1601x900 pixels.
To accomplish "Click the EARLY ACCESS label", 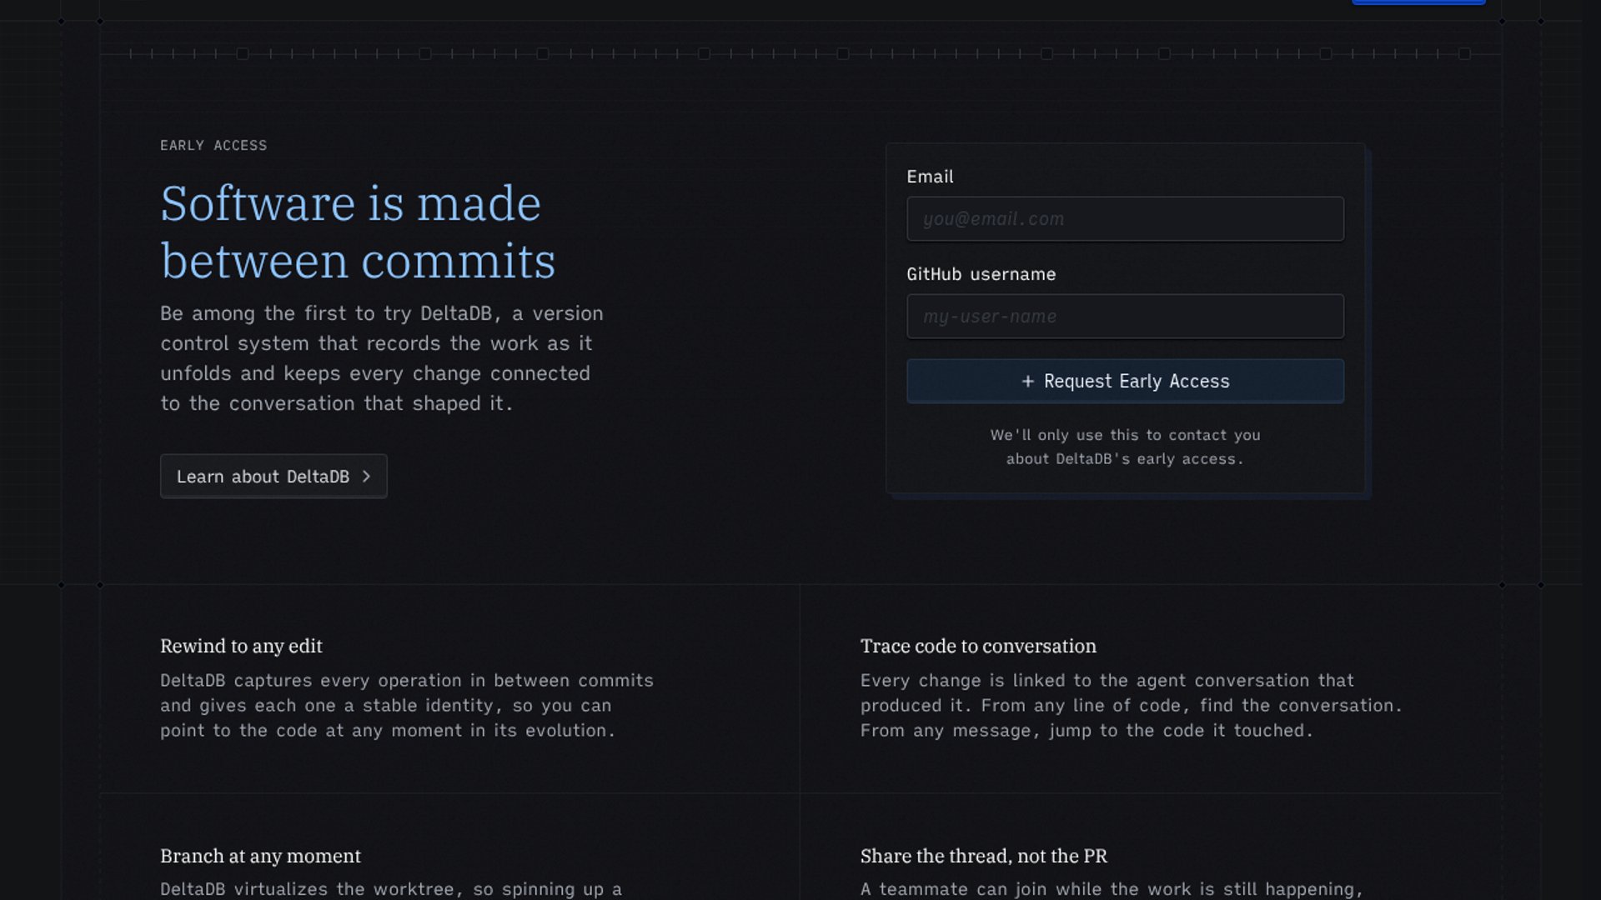I will click(213, 145).
